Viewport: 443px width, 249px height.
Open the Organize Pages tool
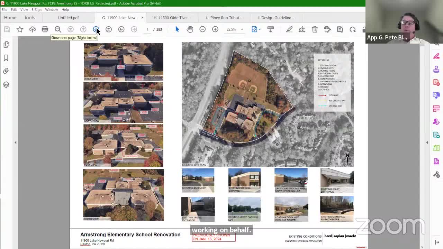click(x=436, y=108)
